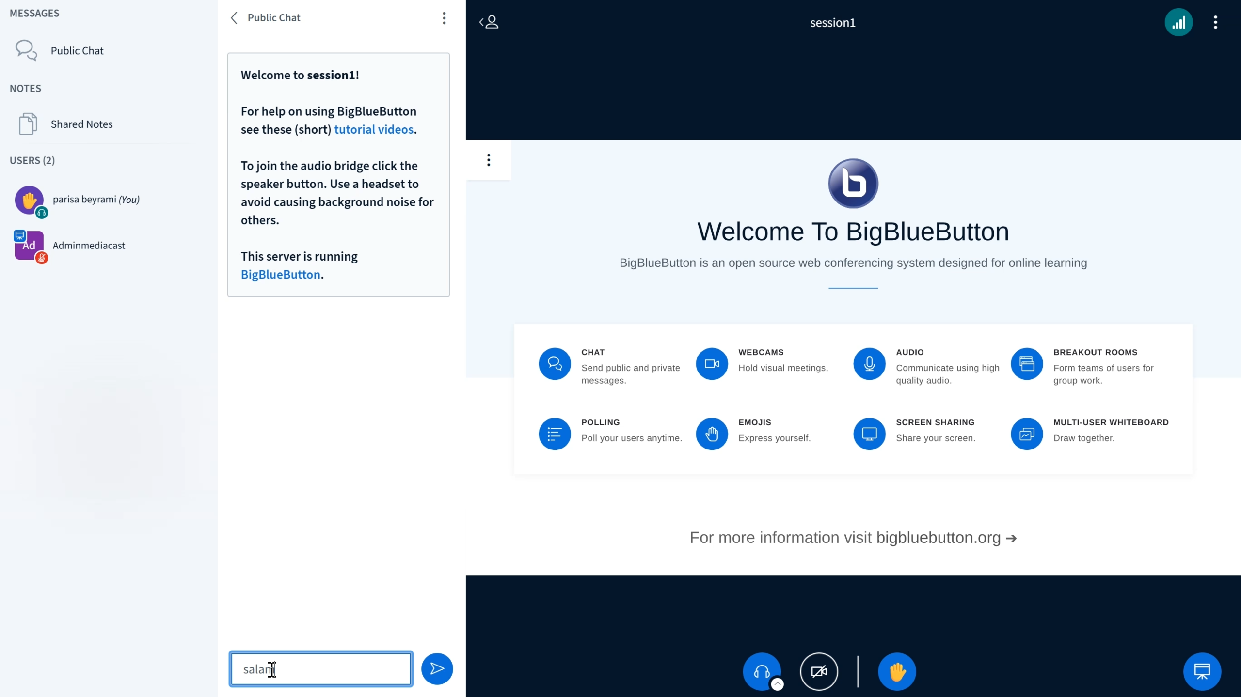Open Shared Notes from the sidebar
1241x697 pixels.
click(x=81, y=124)
